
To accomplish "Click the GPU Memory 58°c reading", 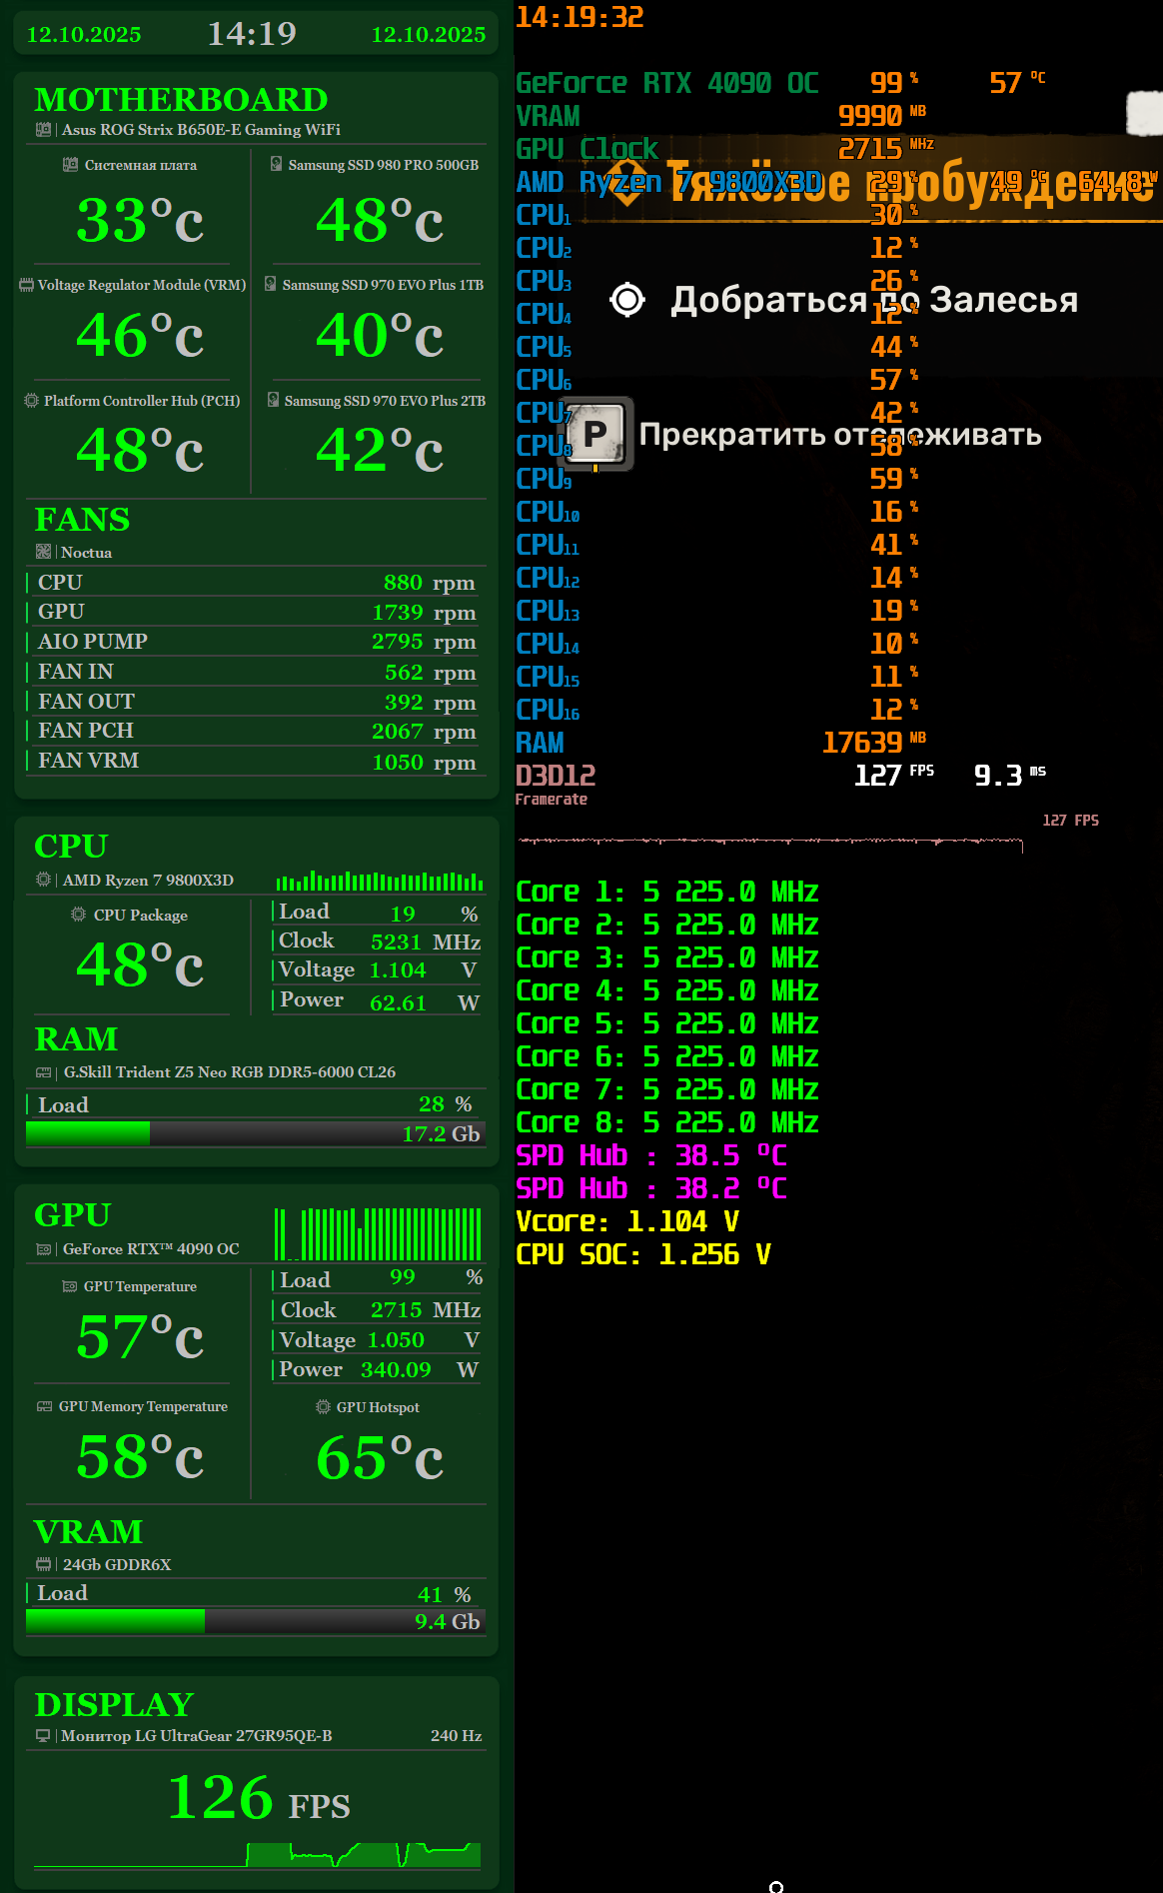I will point(140,1457).
